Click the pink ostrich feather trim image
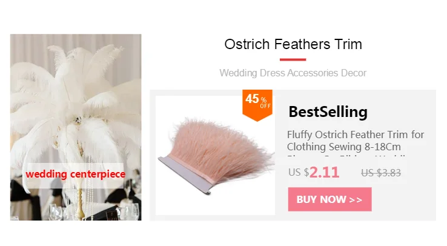Viewport: 447px width, 246px height. pyautogui.click(x=215, y=155)
